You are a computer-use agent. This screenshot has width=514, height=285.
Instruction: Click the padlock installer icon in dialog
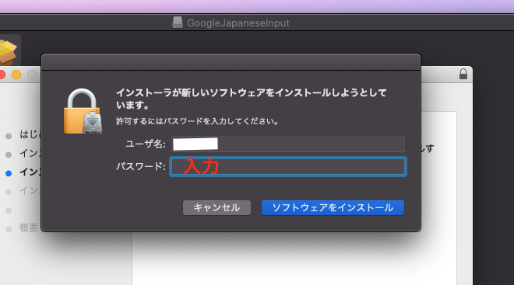point(83,112)
